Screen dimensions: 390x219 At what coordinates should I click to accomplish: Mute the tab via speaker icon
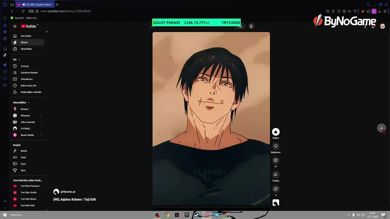click(24, 5)
